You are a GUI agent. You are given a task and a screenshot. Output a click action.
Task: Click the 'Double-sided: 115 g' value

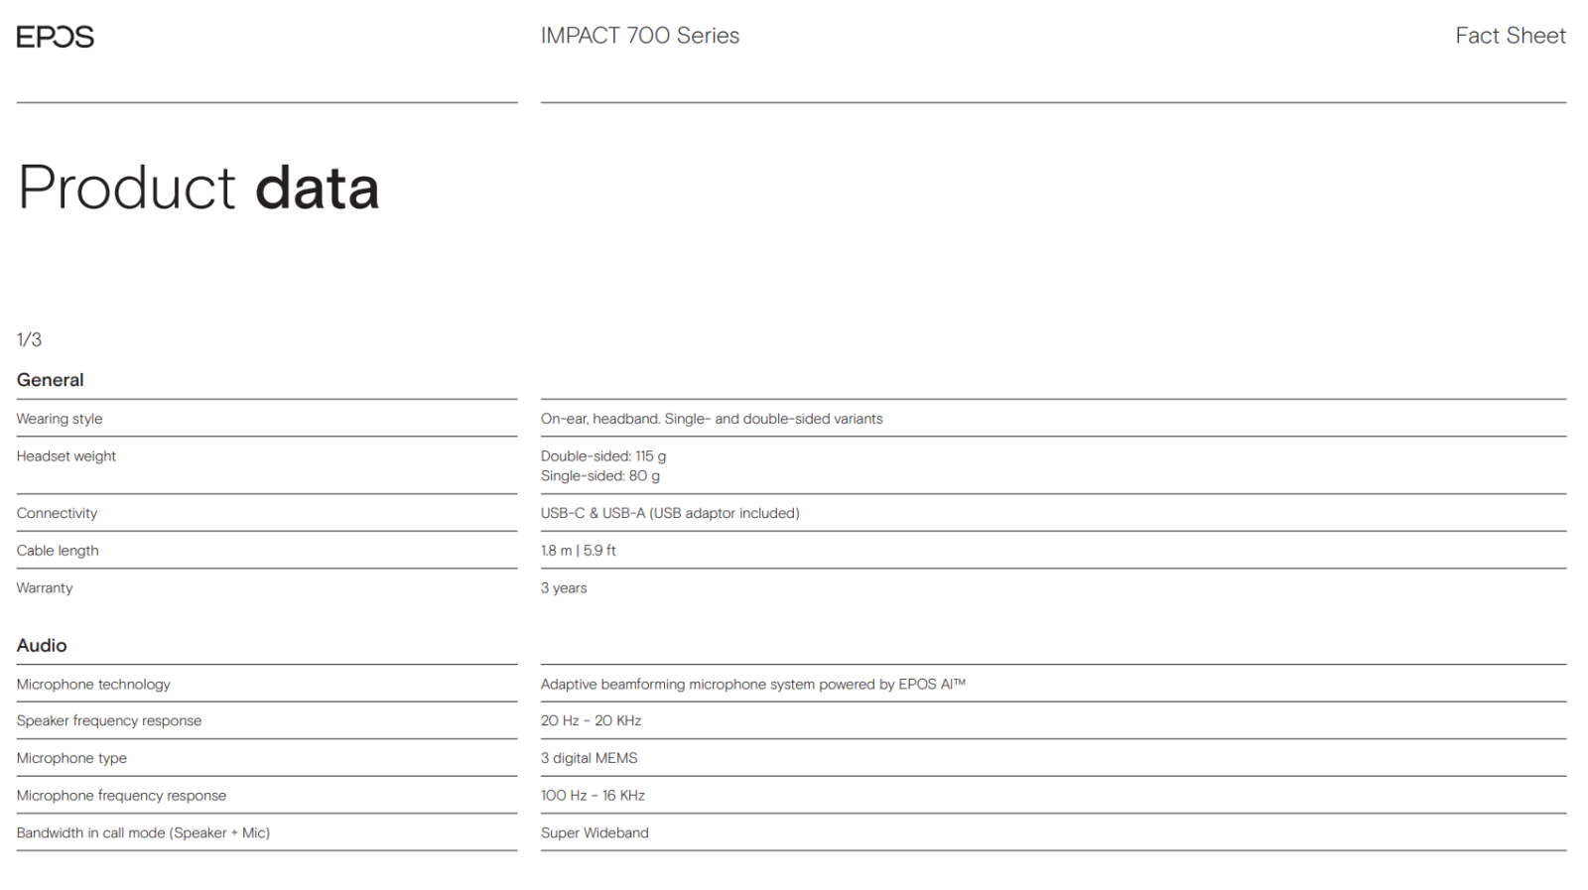603,456
